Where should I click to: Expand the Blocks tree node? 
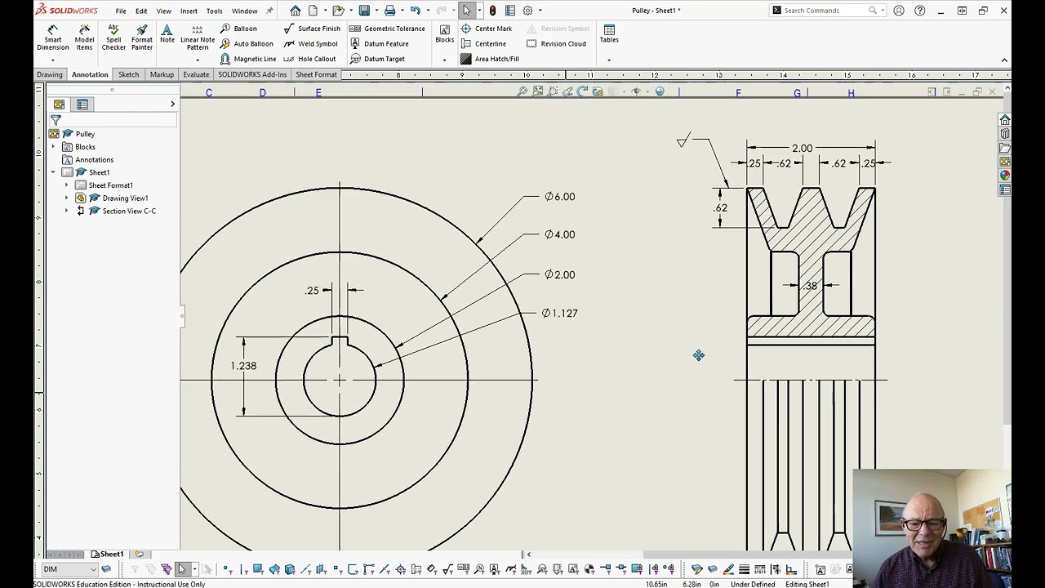pyautogui.click(x=54, y=147)
